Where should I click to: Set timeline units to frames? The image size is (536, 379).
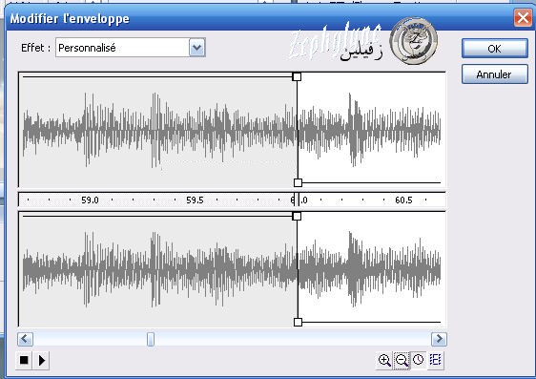point(436,360)
